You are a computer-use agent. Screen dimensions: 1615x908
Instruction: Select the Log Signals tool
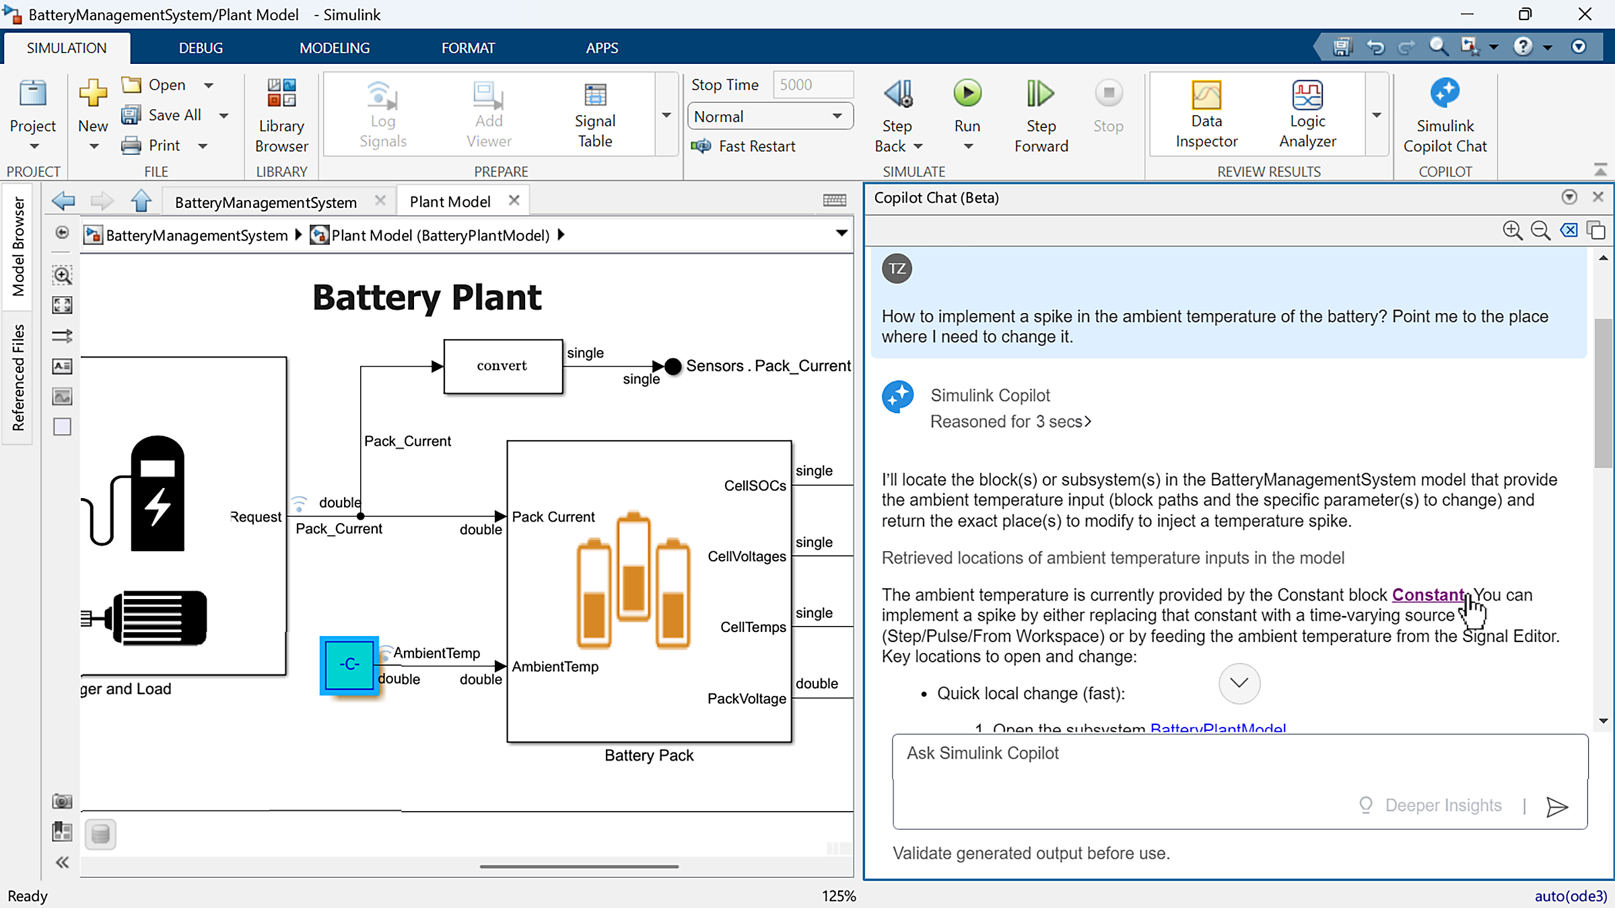tap(382, 113)
